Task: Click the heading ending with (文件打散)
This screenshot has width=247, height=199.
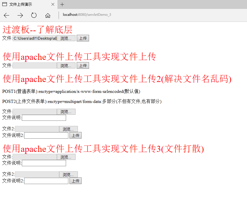Action: (103, 149)
